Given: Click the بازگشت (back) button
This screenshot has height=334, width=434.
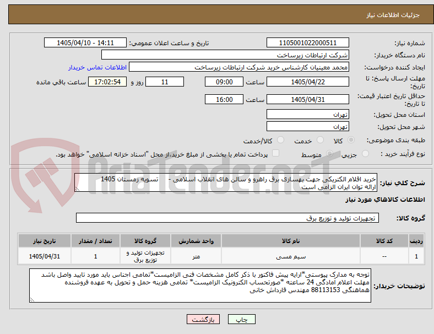Looking at the screenshot, I should [x=203, y=319].
